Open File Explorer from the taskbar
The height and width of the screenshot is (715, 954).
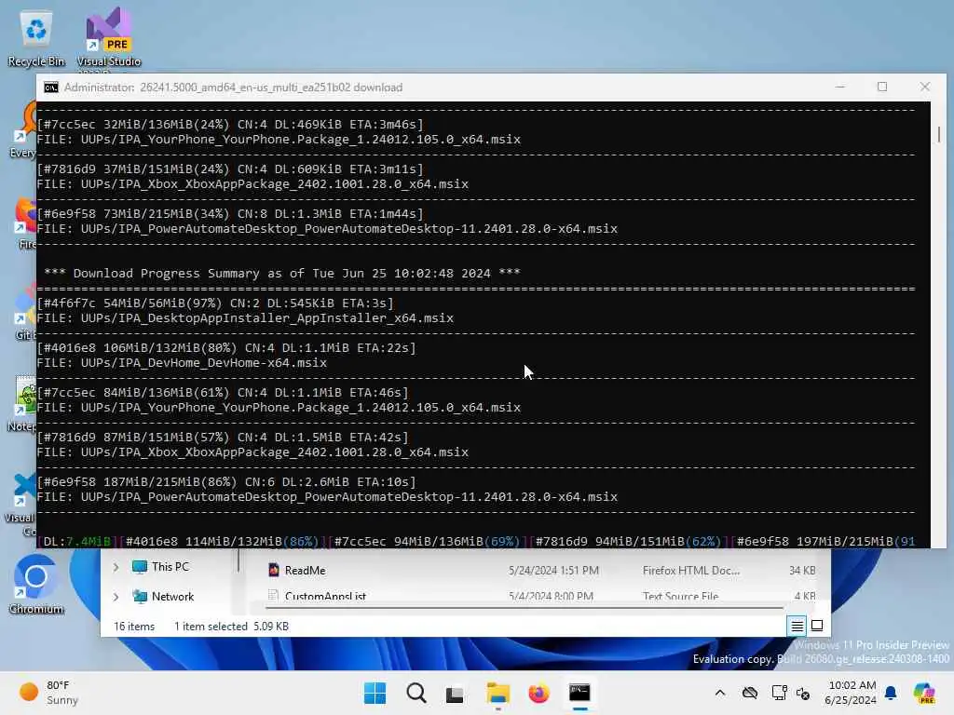point(497,693)
